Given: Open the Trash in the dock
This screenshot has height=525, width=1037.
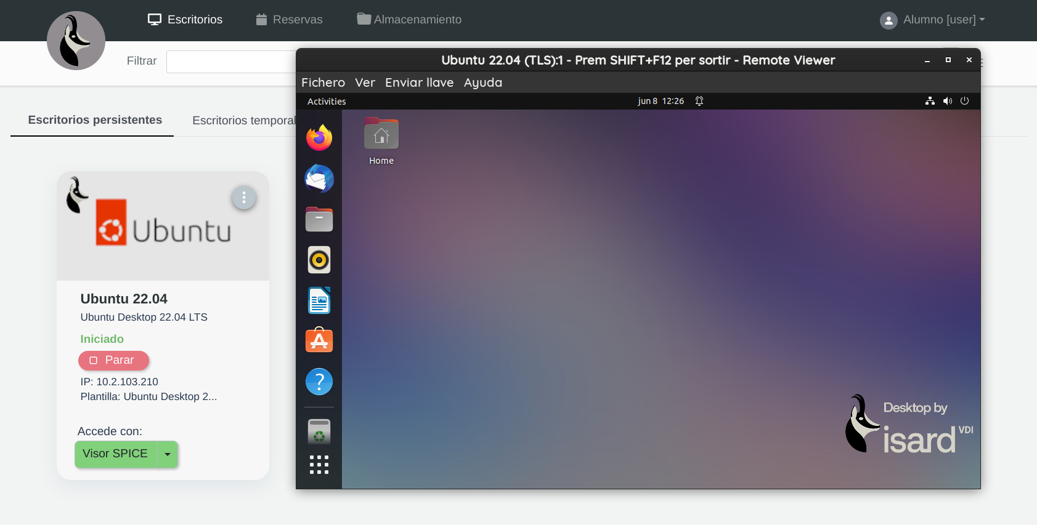Looking at the screenshot, I should (x=319, y=431).
